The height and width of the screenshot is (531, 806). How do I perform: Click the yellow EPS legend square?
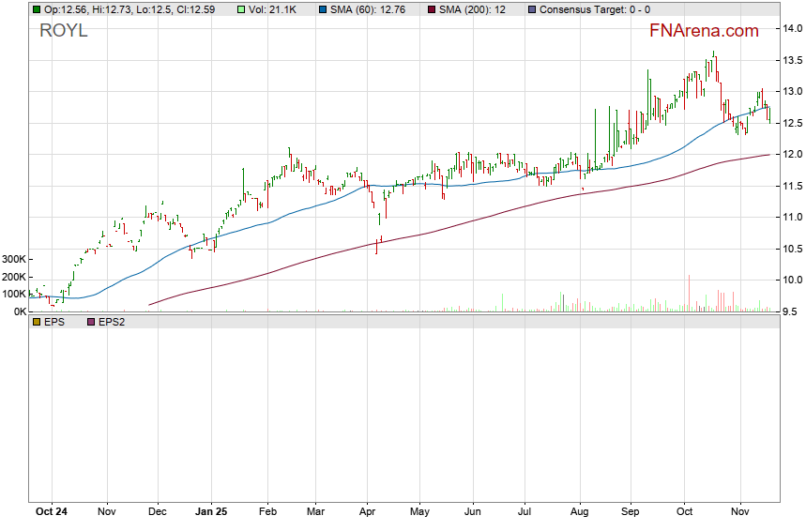[x=37, y=322]
